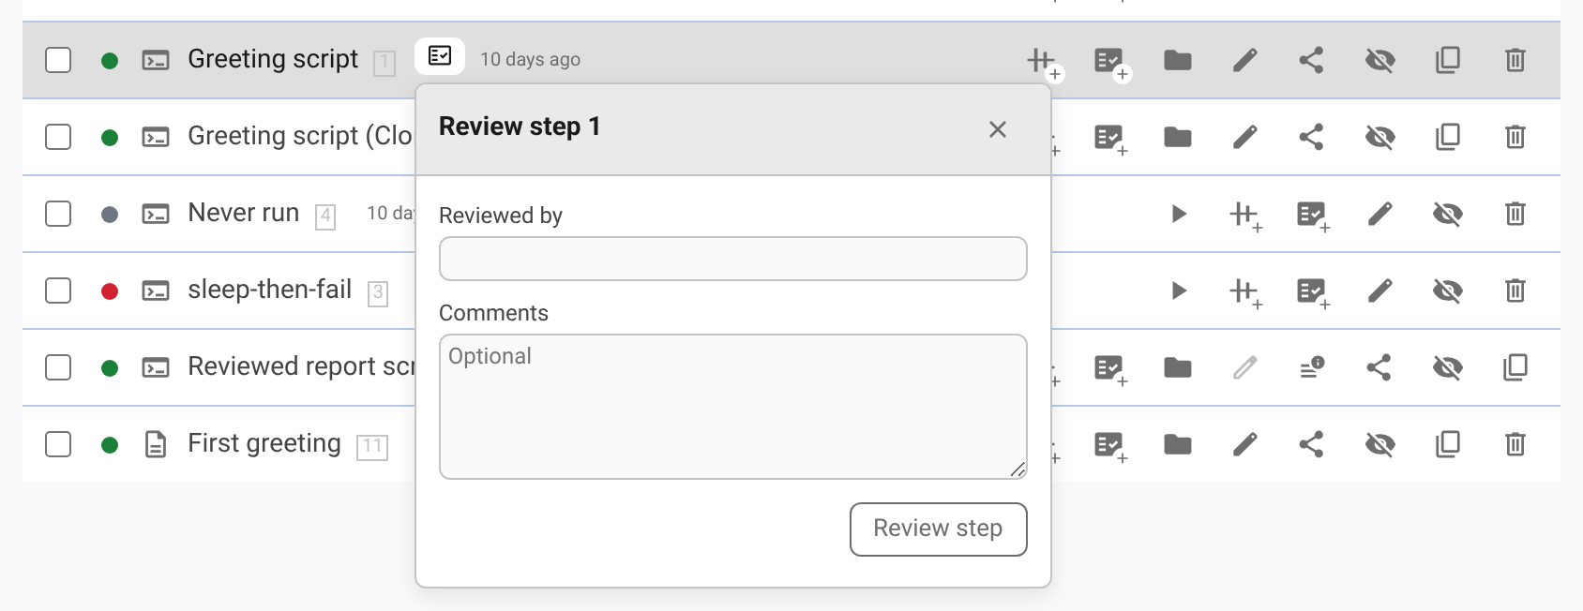
Task: Check the First greeting row checkbox
Action: (58, 444)
